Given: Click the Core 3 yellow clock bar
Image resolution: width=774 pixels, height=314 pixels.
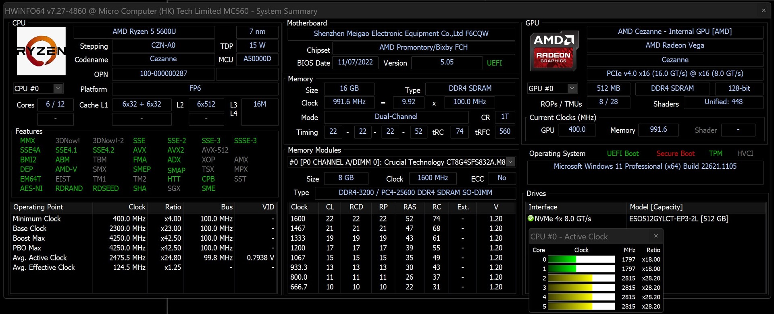Looking at the screenshot, I should click(x=581, y=288).
